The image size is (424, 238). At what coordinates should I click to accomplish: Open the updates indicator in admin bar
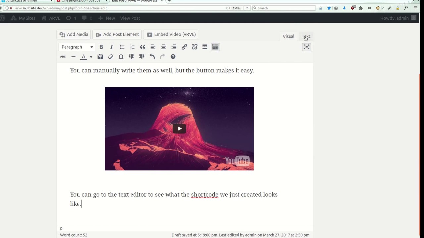[71, 18]
